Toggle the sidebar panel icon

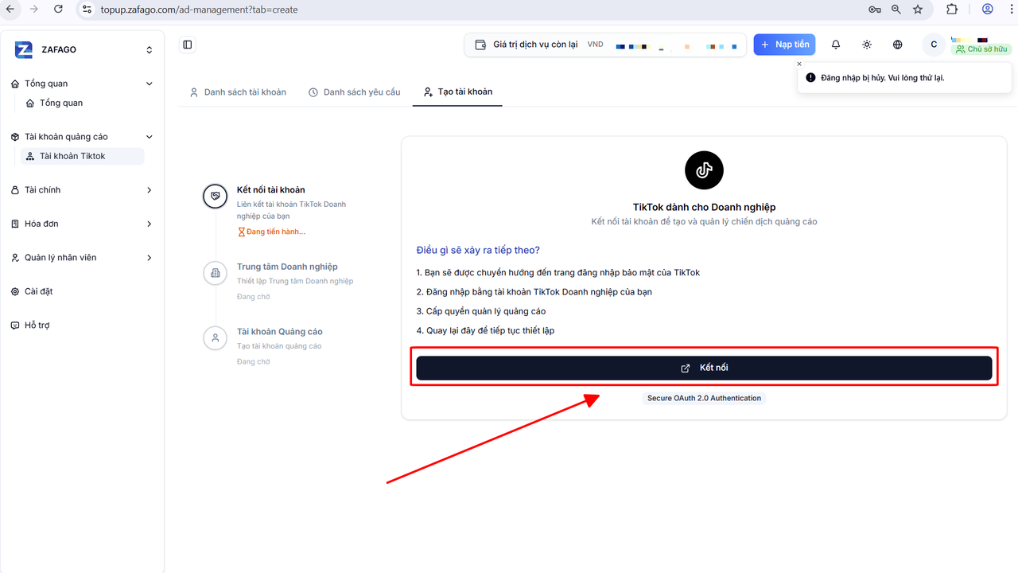pos(188,45)
